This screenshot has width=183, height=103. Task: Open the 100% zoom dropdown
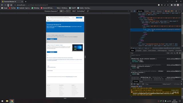[x=74, y=11]
